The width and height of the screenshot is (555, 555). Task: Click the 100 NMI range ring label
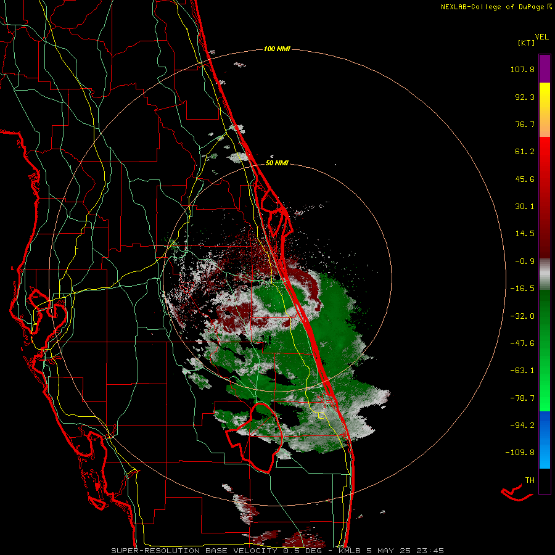(x=277, y=49)
